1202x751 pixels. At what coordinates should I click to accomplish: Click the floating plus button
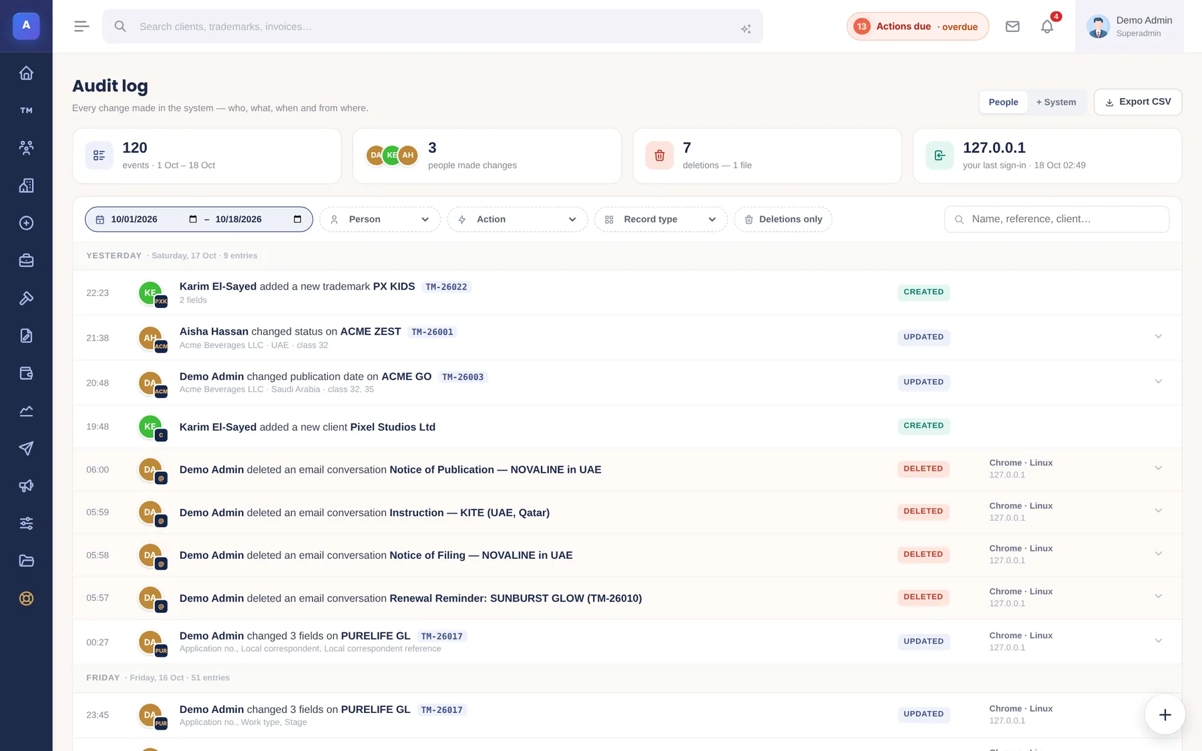point(1165,715)
